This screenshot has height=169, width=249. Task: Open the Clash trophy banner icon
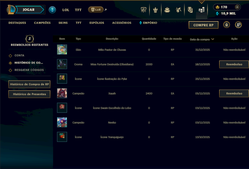tap(143, 10)
